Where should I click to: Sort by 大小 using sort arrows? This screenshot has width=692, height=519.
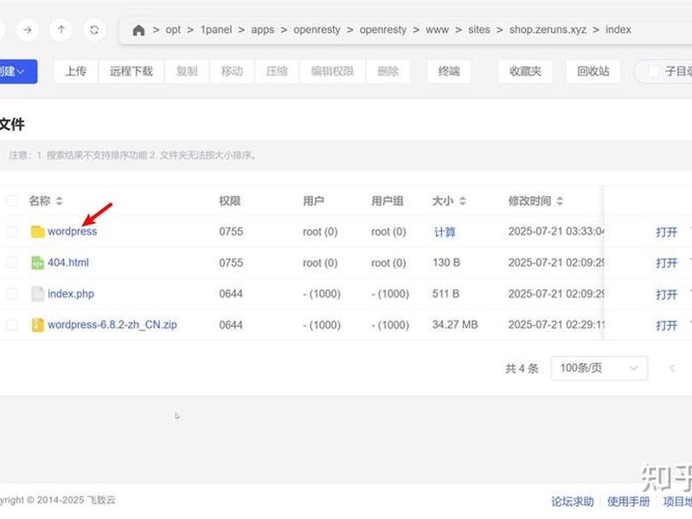pyautogui.click(x=462, y=202)
